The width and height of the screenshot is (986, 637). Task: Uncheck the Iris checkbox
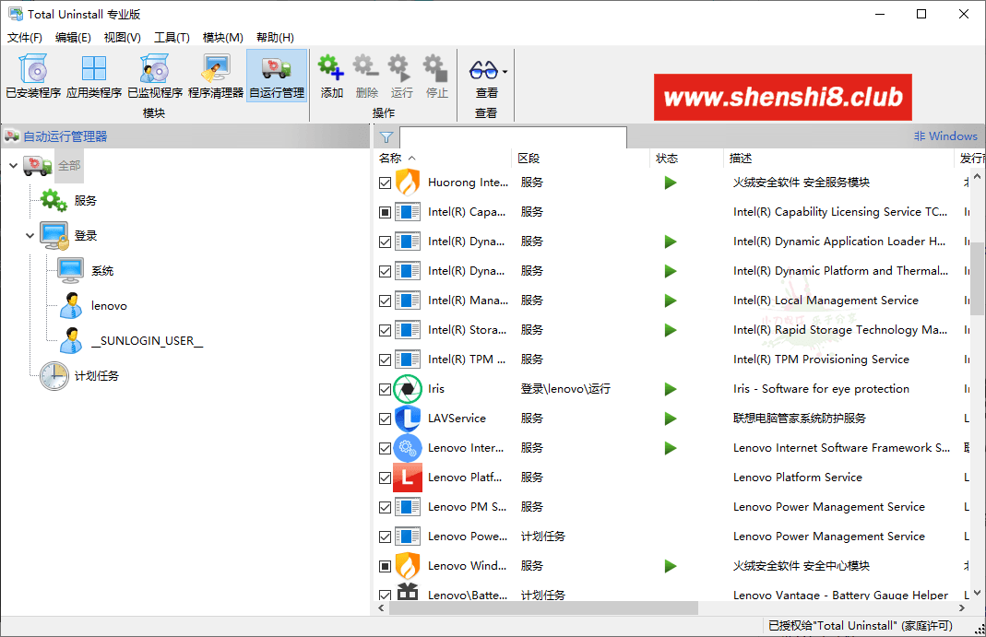tap(386, 390)
